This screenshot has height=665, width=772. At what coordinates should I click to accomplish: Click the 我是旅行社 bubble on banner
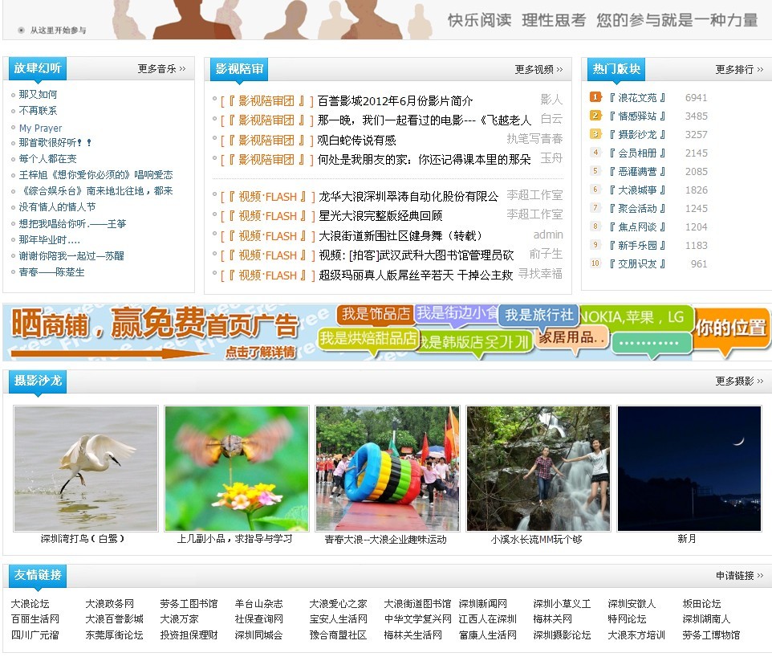538,316
